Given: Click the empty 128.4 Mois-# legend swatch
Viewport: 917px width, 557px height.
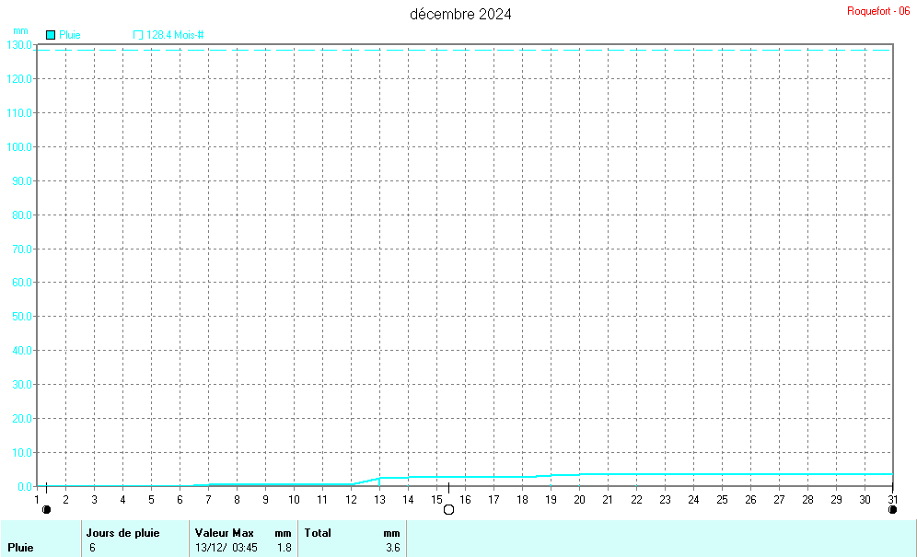Looking at the screenshot, I should click(x=138, y=35).
